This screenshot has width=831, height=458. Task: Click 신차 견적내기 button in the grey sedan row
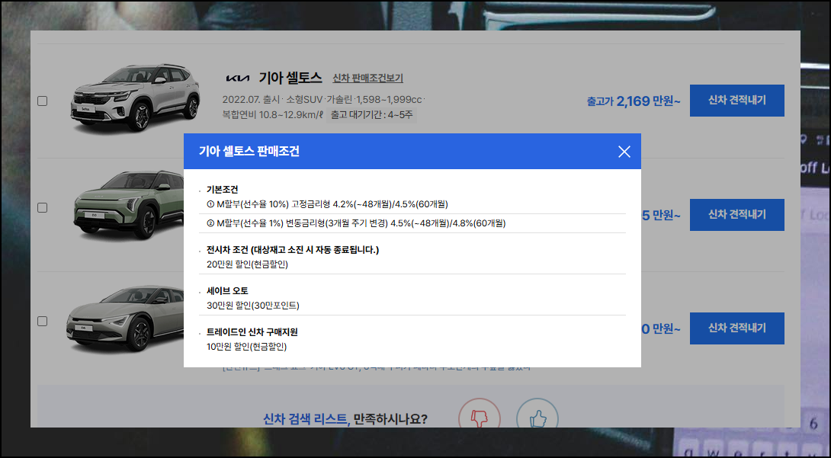click(x=736, y=328)
